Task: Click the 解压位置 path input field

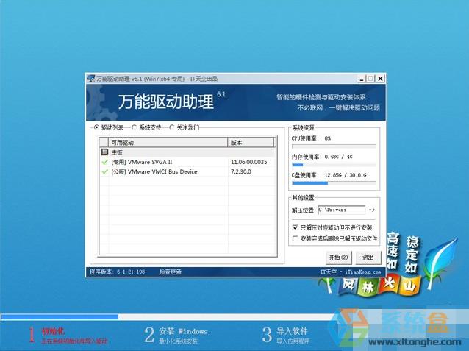Action: click(341, 210)
